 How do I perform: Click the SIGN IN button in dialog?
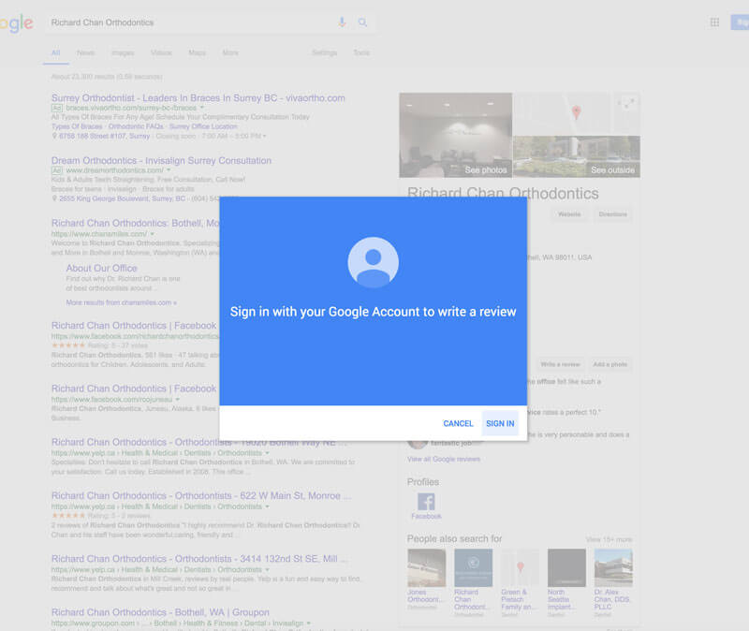point(500,423)
